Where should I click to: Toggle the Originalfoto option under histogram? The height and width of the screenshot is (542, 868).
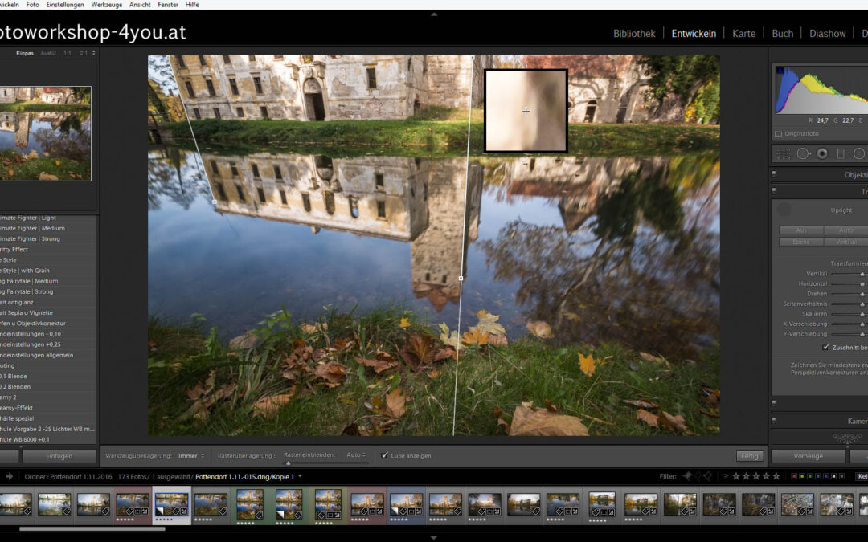778,134
